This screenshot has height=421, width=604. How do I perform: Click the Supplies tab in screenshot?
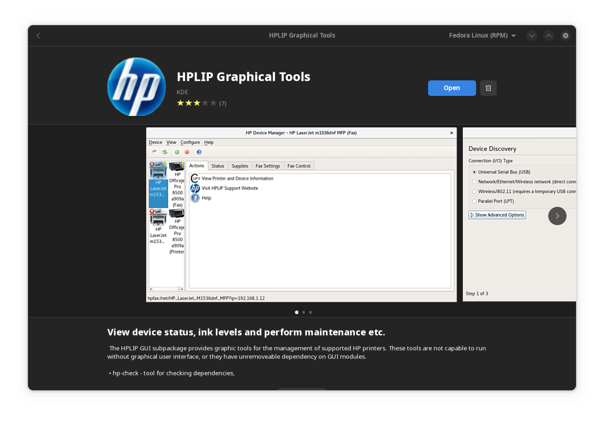(240, 166)
